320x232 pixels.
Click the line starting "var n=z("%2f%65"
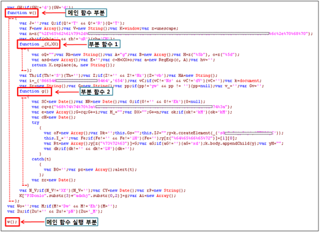pyautogui.click(x=166, y=34)
